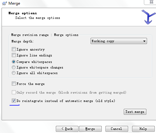Screen dimensions: 156x133
Task: Open Help for merge options
Action: point(143,129)
